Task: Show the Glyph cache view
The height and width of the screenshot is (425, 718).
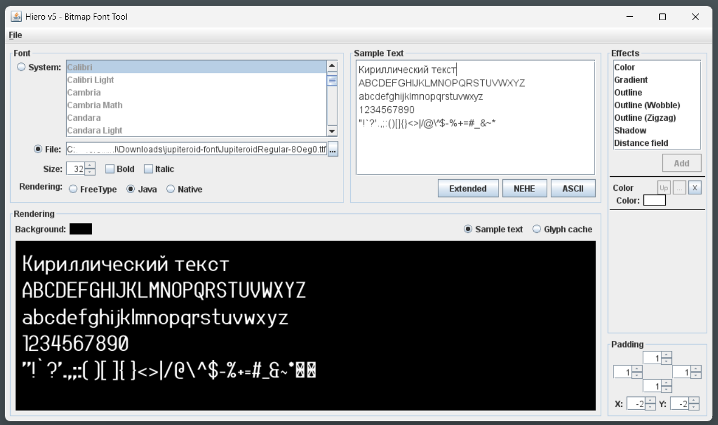Action: (x=537, y=229)
